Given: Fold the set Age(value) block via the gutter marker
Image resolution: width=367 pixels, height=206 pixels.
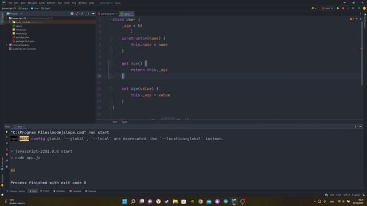Looking at the screenshot, I should coord(111,89).
